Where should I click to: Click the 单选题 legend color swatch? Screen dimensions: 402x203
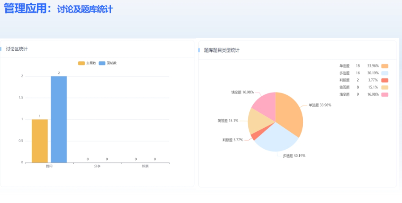(385, 66)
